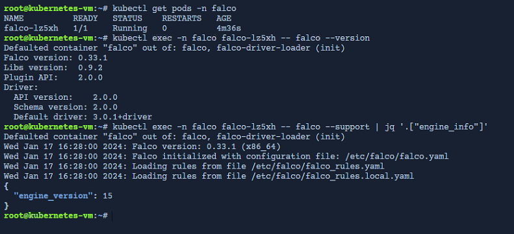Click the Running status value
This screenshot has height=234, width=514.
point(130,29)
